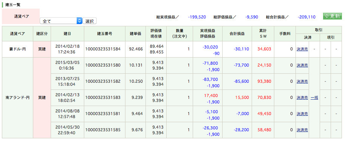The image size is (348, 144).
Task: Click the cumulative swap value 93,380
Action: (x=264, y=82)
